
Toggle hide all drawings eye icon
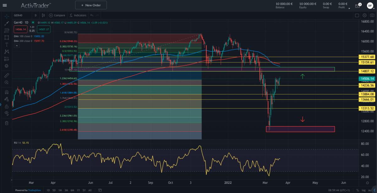click(7, 113)
